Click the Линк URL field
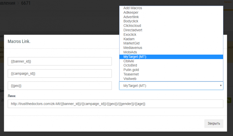Image resolution: width=233 pixels, height=136 pixels. click(x=115, y=104)
